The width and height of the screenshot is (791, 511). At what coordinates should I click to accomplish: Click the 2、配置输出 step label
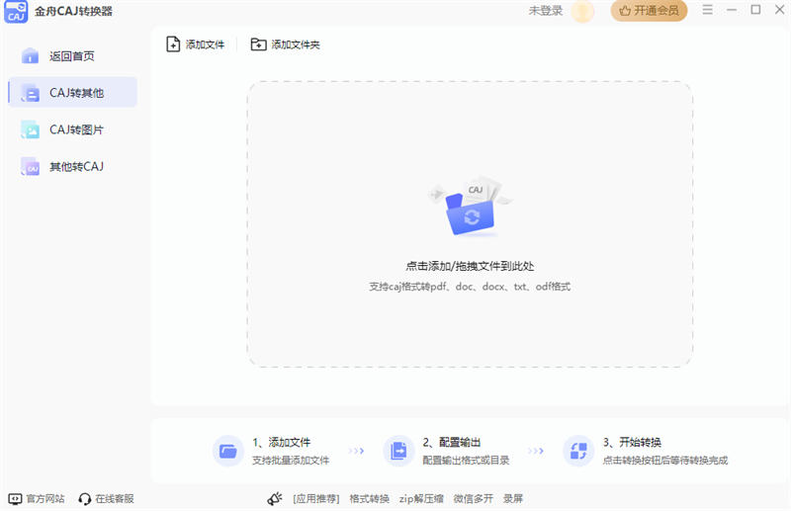tap(452, 443)
